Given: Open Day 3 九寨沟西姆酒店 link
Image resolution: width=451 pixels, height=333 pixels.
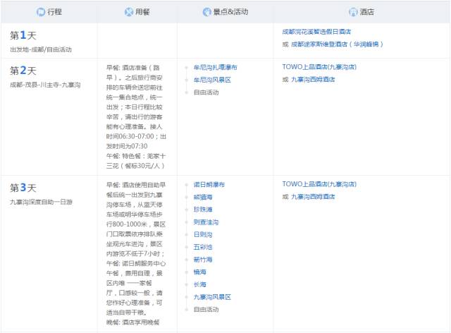Looking at the screenshot, I should point(313,196).
